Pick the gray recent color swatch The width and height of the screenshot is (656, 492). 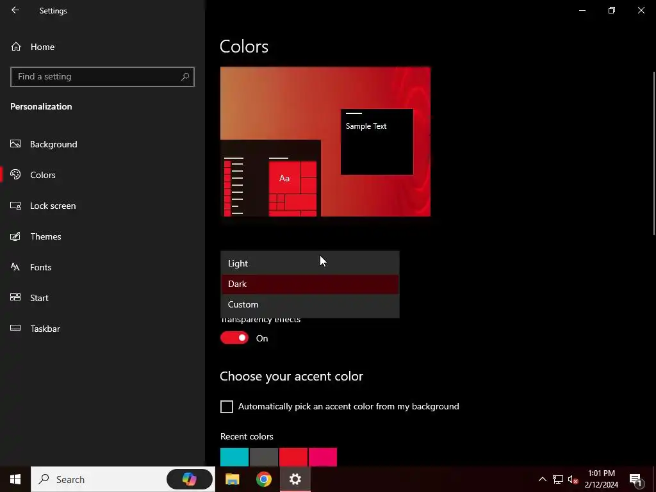(x=264, y=457)
